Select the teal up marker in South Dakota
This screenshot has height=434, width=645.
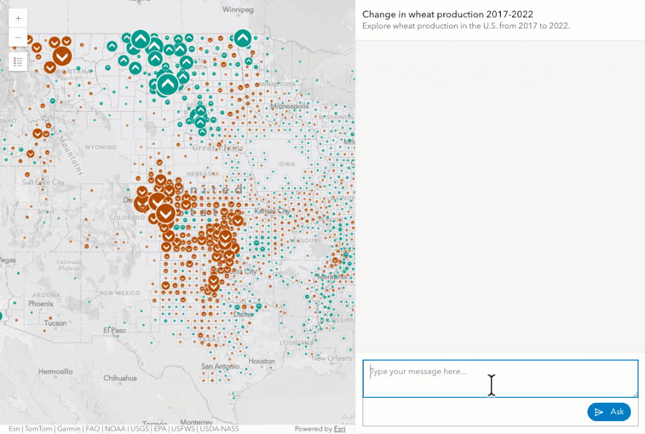click(200, 111)
